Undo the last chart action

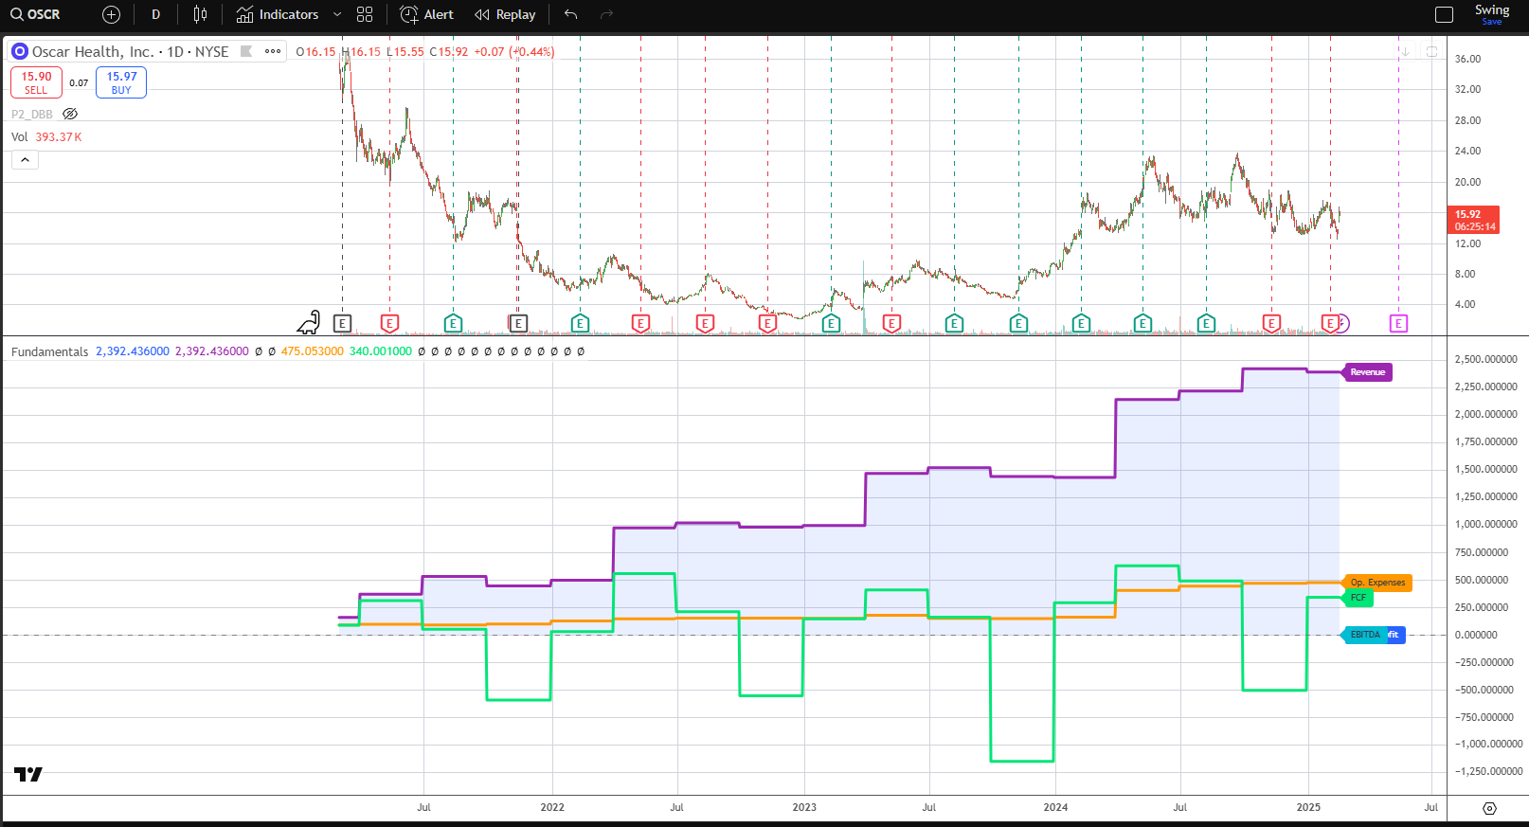click(x=570, y=14)
